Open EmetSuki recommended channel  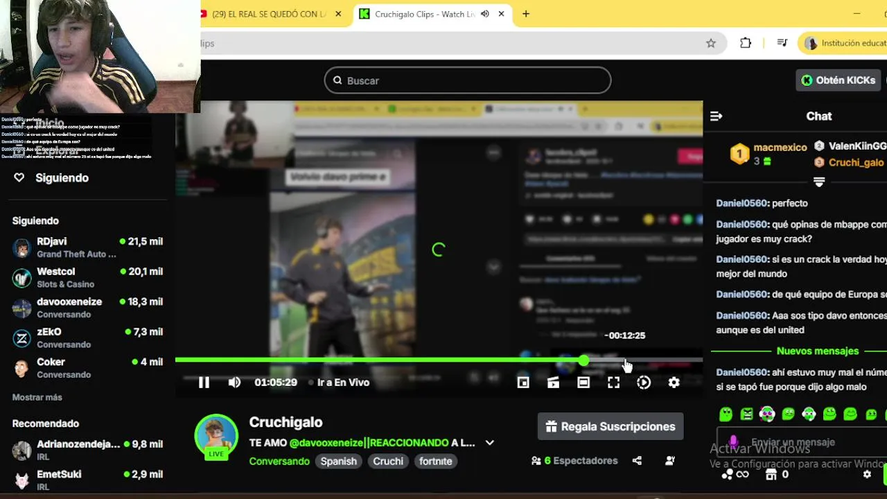[x=87, y=480]
